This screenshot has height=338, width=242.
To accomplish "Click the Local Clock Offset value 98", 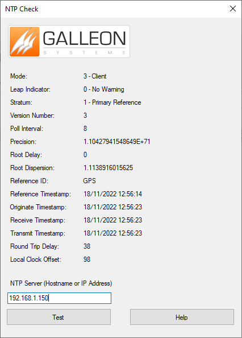I will pos(87,259).
